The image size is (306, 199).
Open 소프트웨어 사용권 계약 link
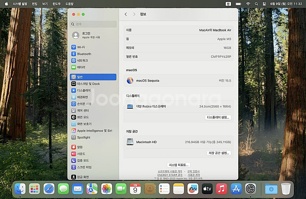(170, 171)
